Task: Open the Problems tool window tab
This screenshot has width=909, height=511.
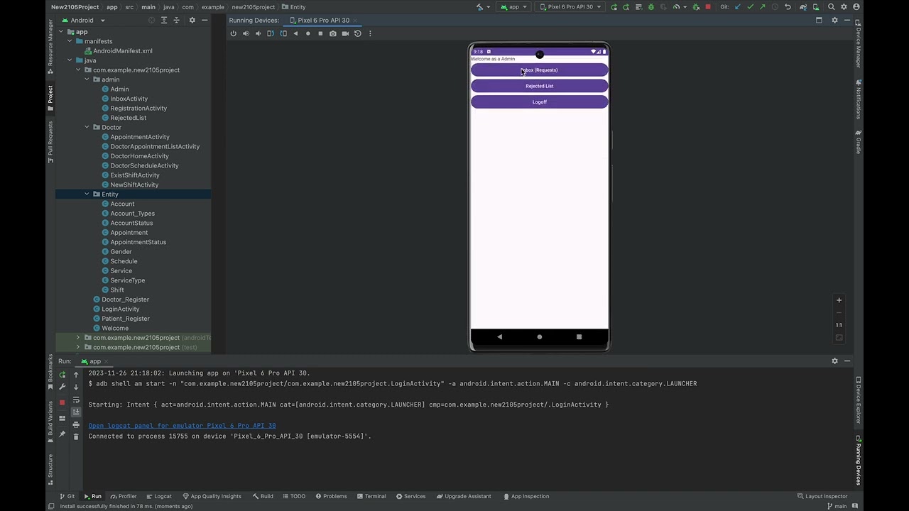Action: (x=331, y=496)
